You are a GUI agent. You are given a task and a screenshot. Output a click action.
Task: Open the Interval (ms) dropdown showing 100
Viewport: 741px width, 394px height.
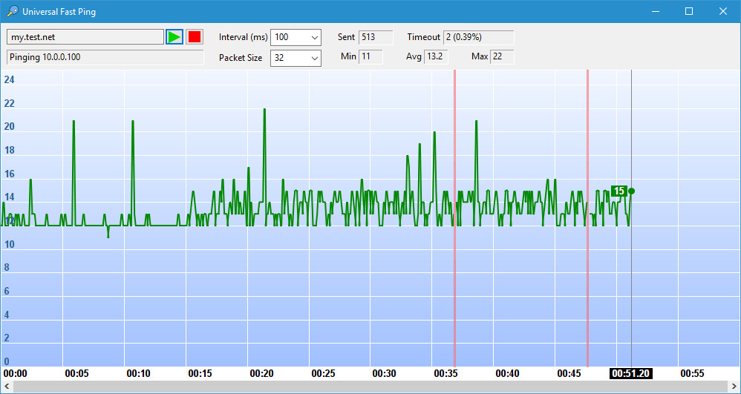coord(296,37)
